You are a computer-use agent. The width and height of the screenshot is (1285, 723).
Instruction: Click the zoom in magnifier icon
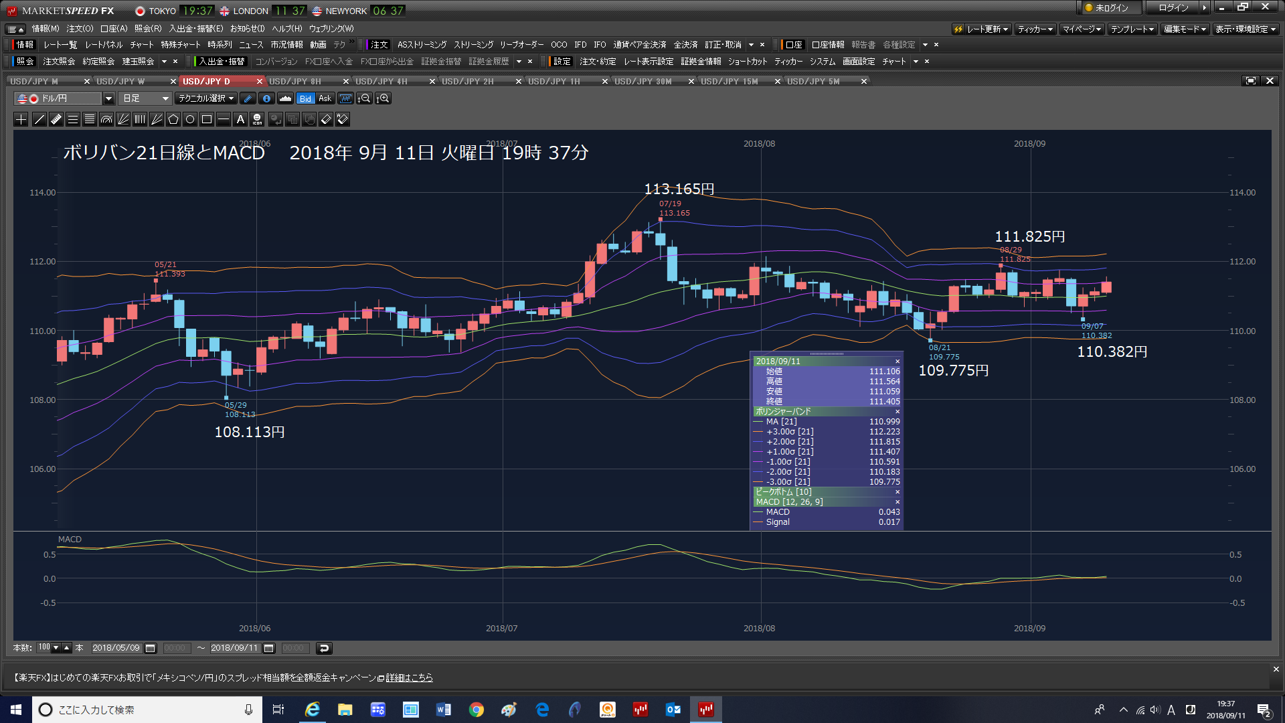(383, 98)
